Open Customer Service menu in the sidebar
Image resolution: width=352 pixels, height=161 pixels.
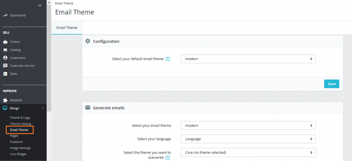pyautogui.click(x=22, y=66)
